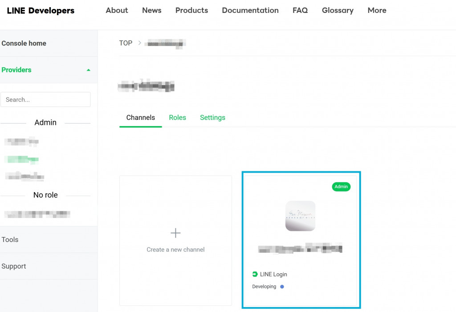Go to Console home in sidebar
Image resolution: width=456 pixels, height=312 pixels.
[24, 43]
